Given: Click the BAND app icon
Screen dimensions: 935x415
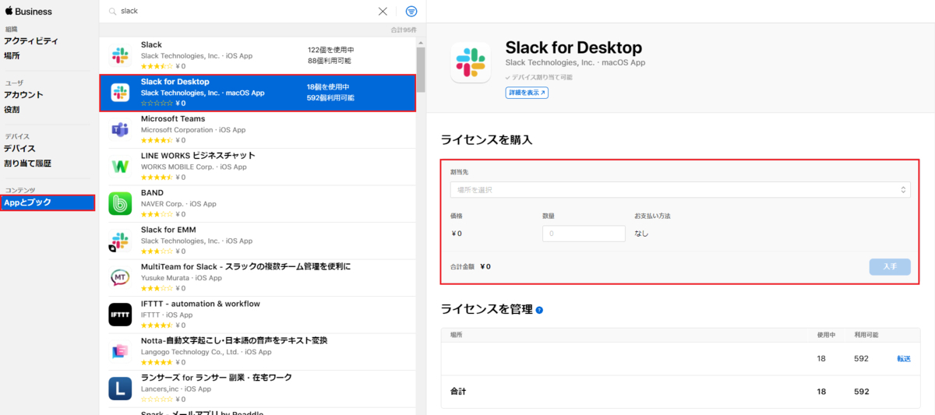Looking at the screenshot, I should [120, 203].
